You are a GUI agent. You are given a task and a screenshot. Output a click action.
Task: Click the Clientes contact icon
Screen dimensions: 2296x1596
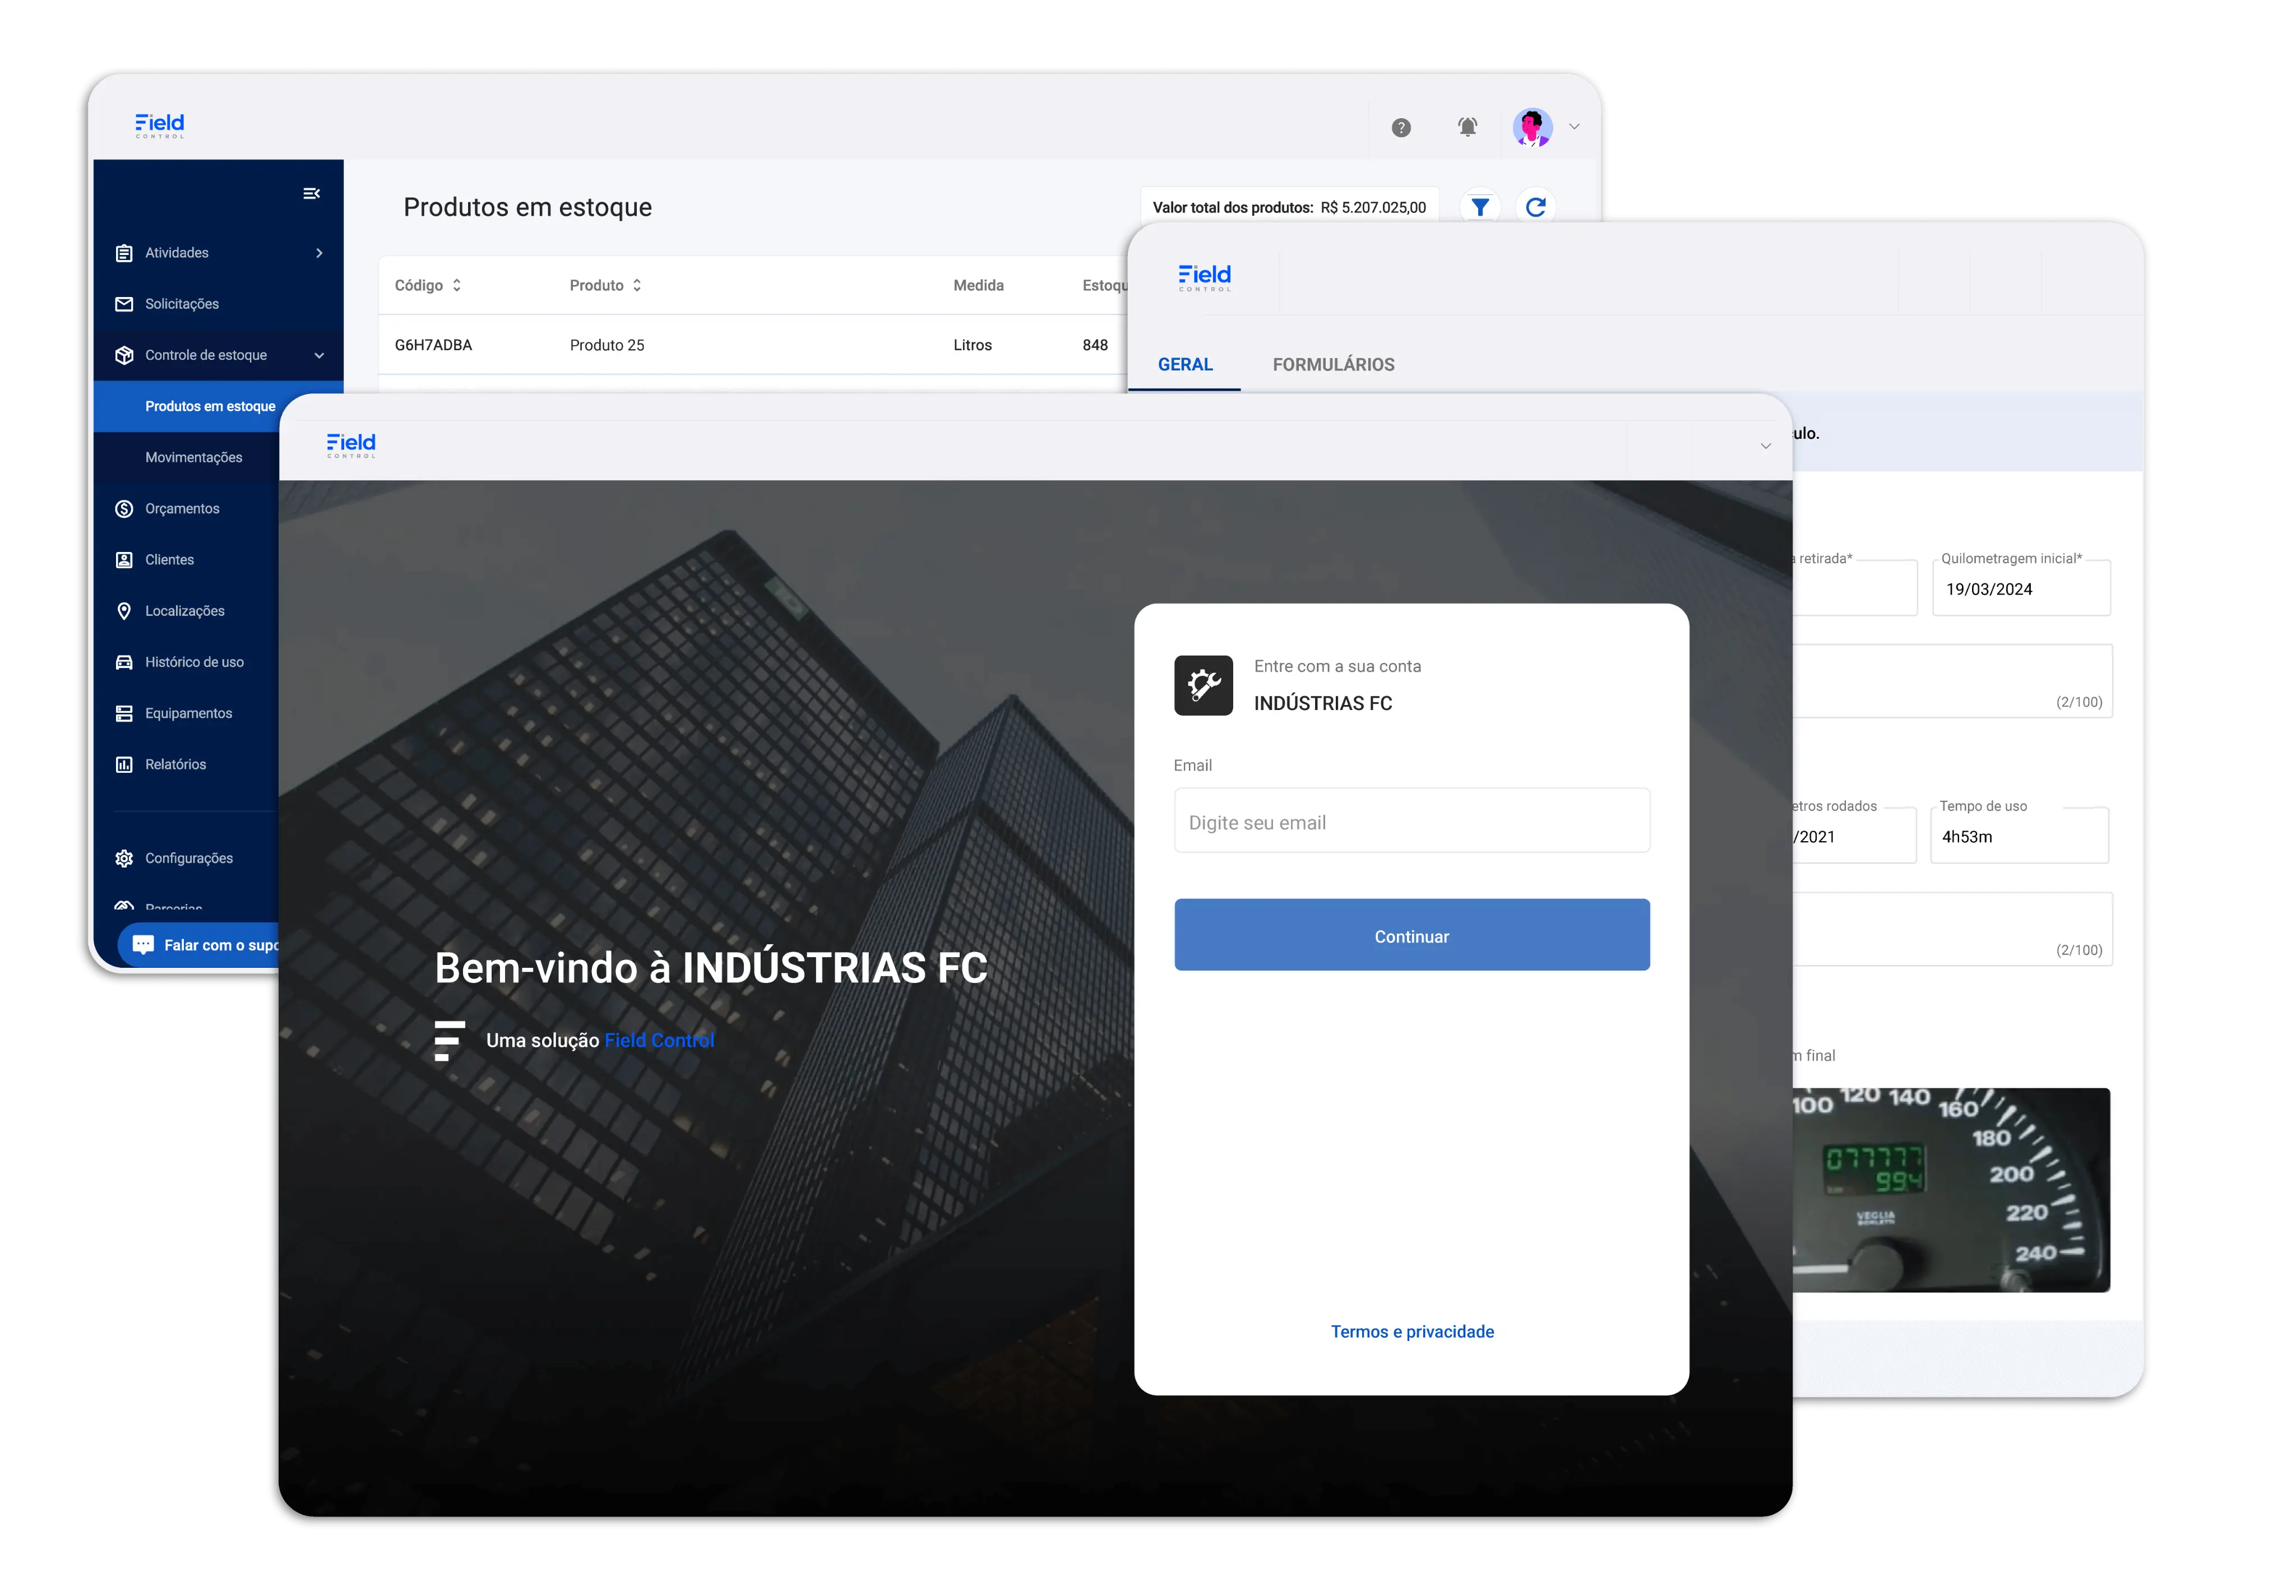(x=124, y=560)
